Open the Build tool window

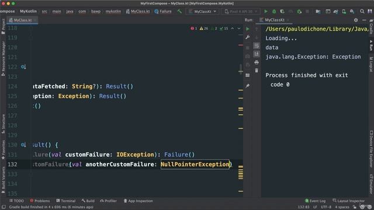click(x=88, y=201)
